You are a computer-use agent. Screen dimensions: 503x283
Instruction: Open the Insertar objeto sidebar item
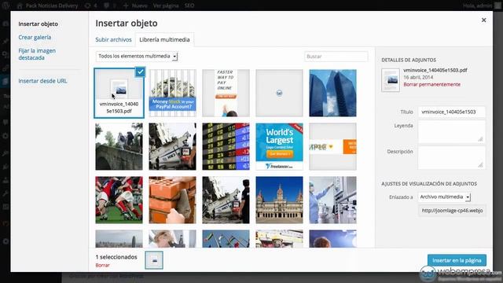[x=39, y=24]
